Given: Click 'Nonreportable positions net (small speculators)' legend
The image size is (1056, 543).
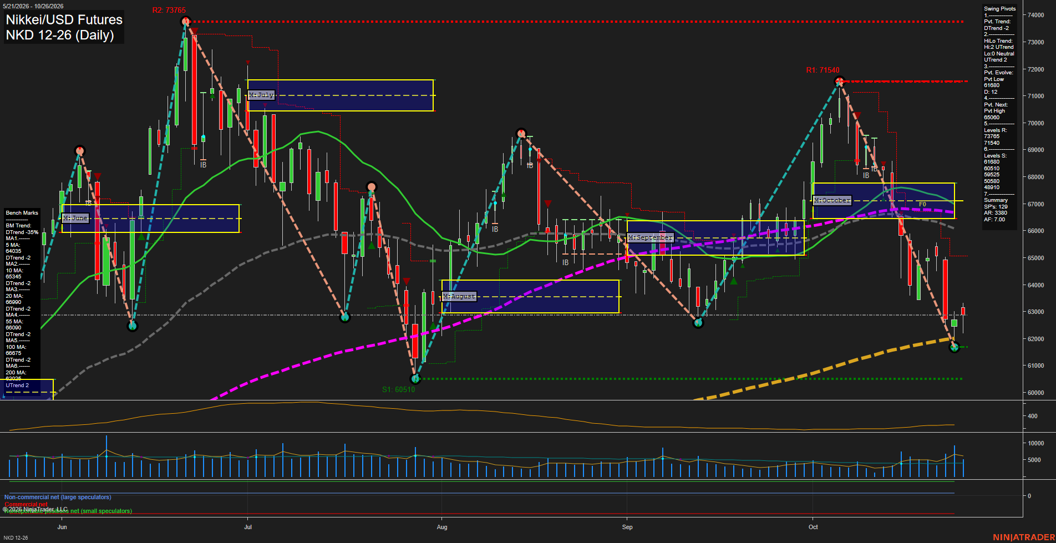Looking at the screenshot, I should click(68, 511).
